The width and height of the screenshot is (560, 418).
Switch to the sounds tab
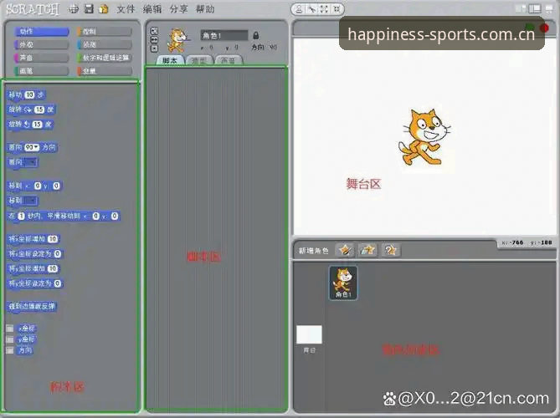click(229, 60)
